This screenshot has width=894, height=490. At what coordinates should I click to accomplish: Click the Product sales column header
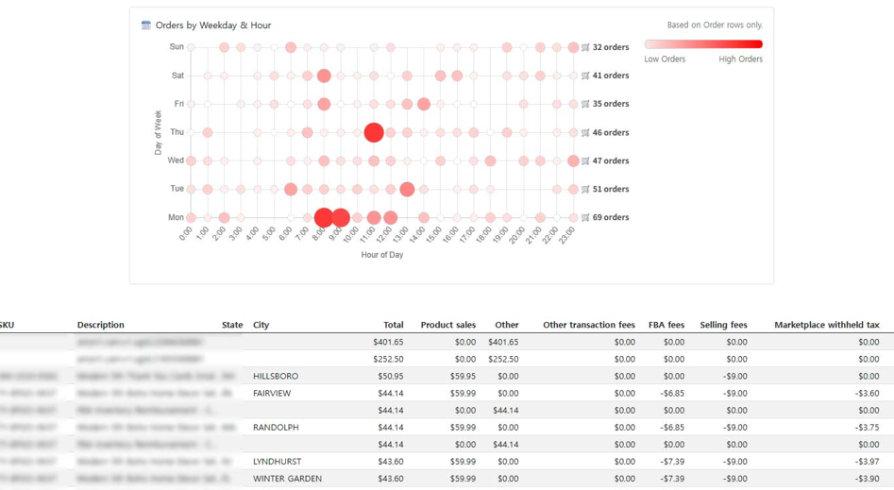pyautogui.click(x=447, y=325)
